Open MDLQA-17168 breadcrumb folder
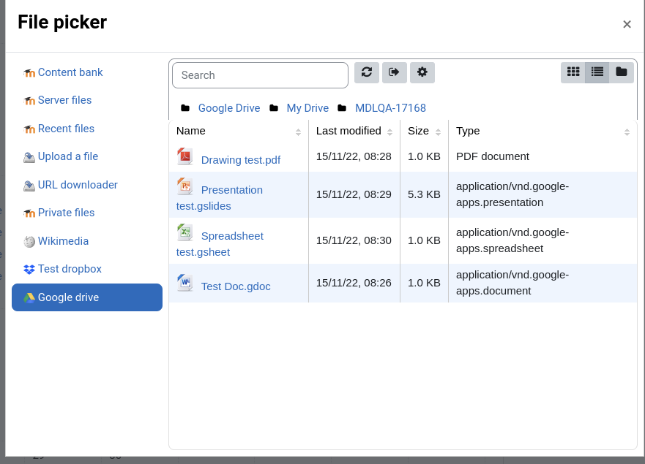This screenshot has height=464, width=645. [x=390, y=108]
